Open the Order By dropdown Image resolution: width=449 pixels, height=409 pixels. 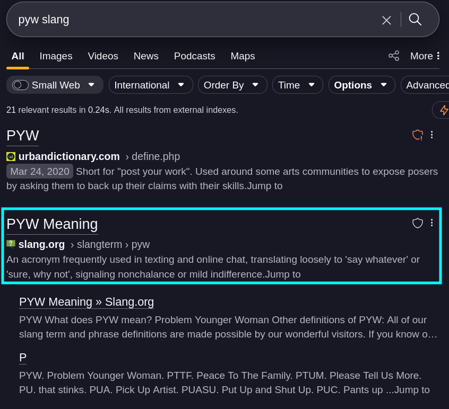coord(231,85)
